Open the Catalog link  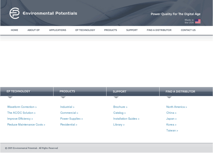(x=120, y=113)
